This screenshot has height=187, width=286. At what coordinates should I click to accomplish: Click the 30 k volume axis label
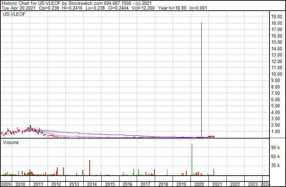pos(275,165)
